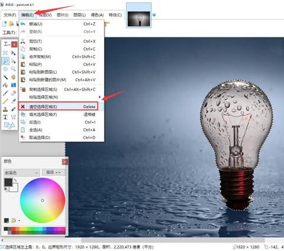Choose the Clone Stamp tool

[x=5, y=109]
